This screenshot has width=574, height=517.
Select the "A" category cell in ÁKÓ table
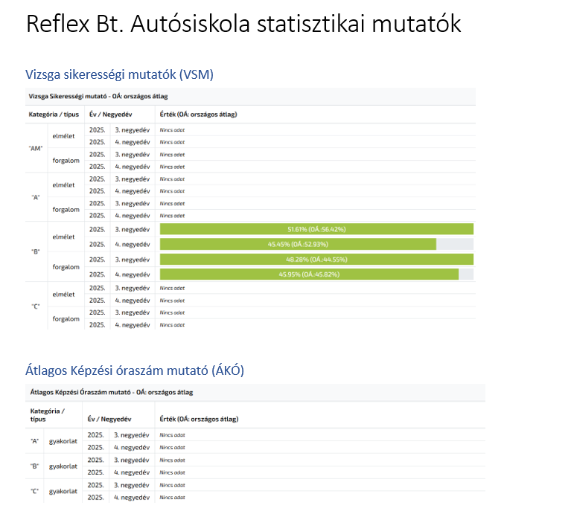[x=35, y=441]
